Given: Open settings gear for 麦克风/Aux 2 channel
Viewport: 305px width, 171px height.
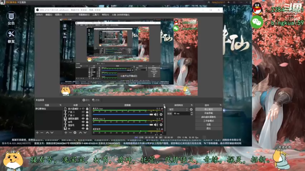Looking at the screenshot, I should click(161, 125).
